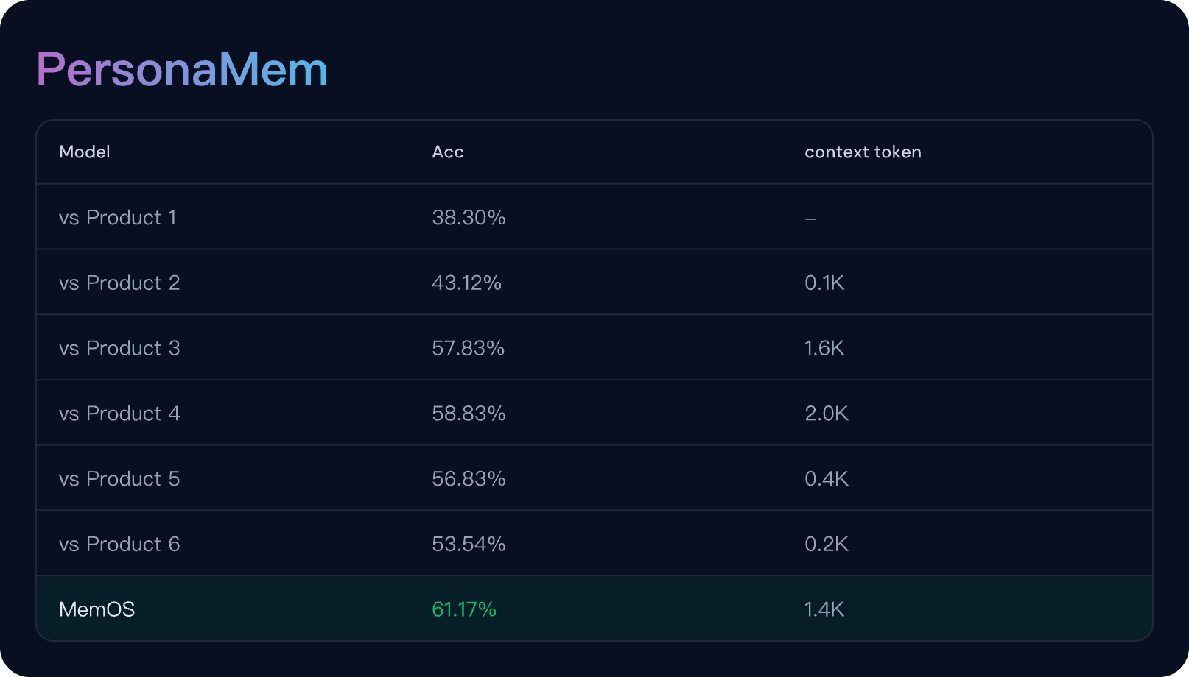
Task: Click the 2.0K context token cell
Action: [827, 414]
